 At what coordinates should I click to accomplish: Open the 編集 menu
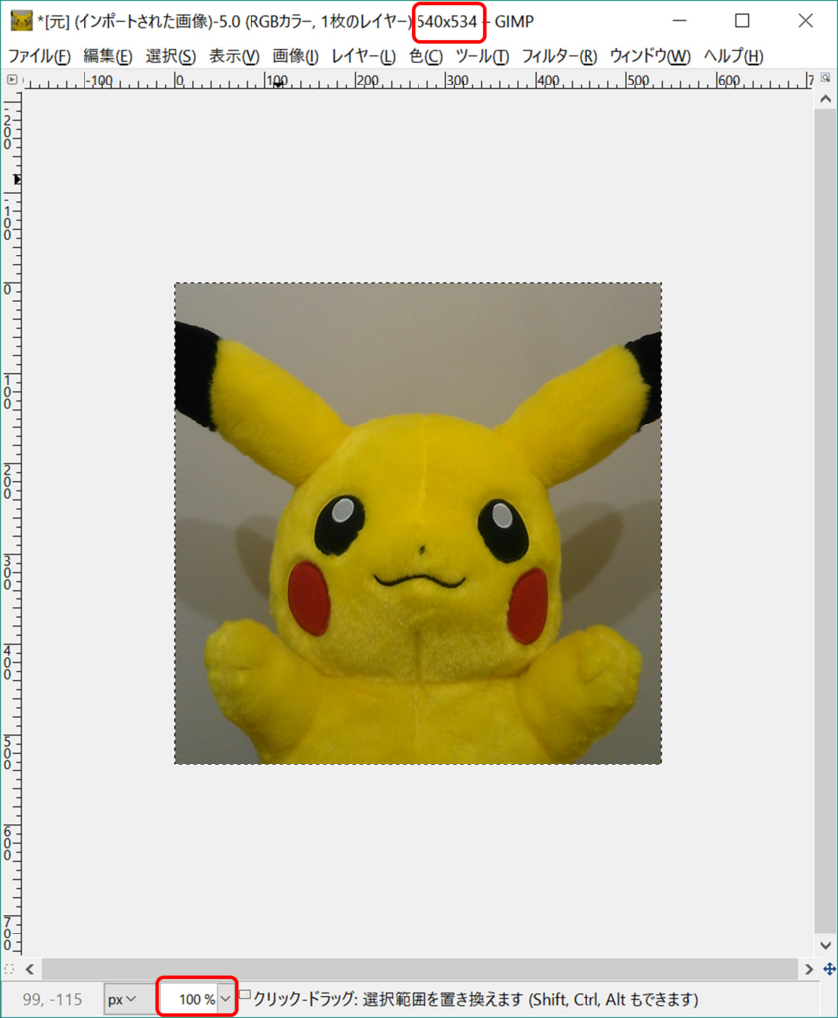(x=109, y=56)
